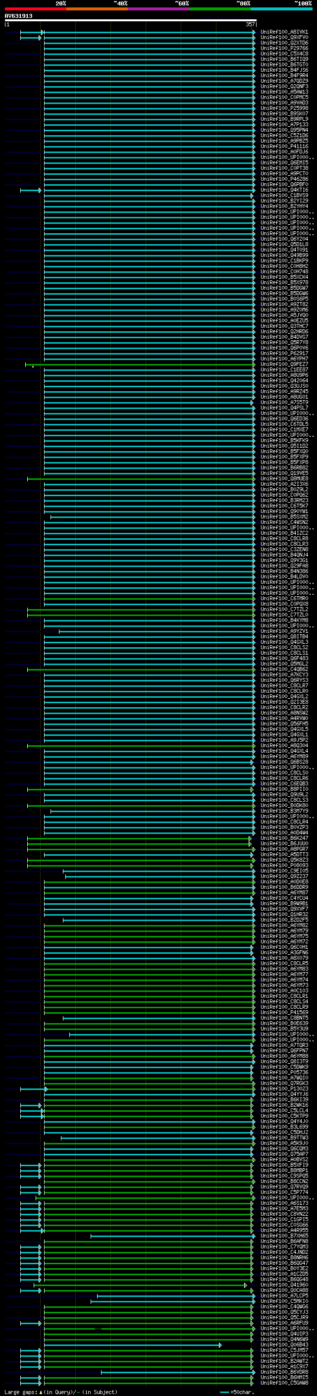Select hit label UniRef100_B0S6P5
Image resolution: width=317 pixels, height=1396 pixels.
[284, 299]
